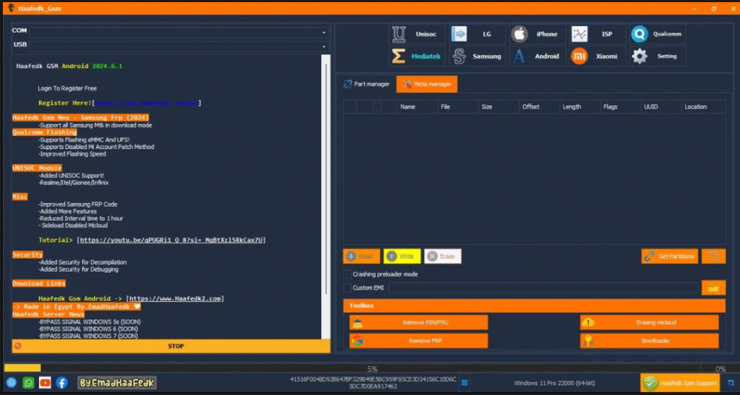Click the Erasing micloud button

point(650,322)
